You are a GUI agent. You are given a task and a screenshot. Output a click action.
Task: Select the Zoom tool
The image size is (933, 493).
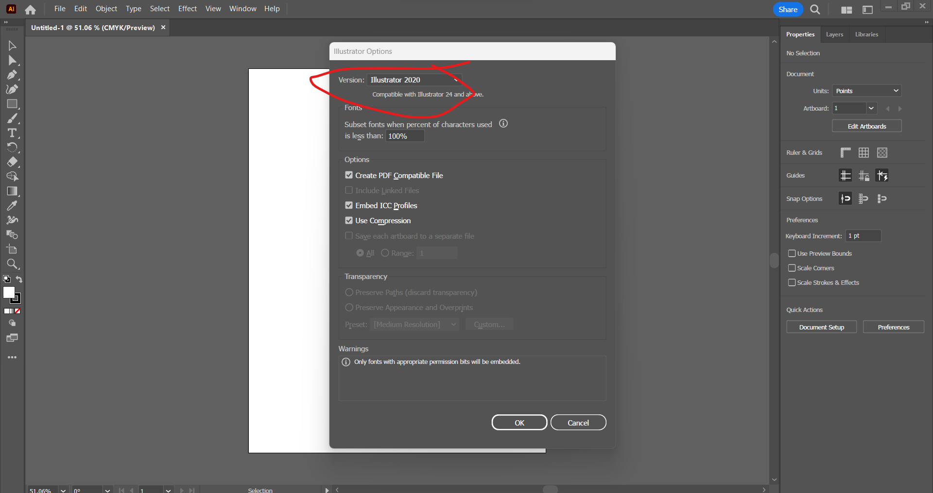pyautogui.click(x=12, y=264)
